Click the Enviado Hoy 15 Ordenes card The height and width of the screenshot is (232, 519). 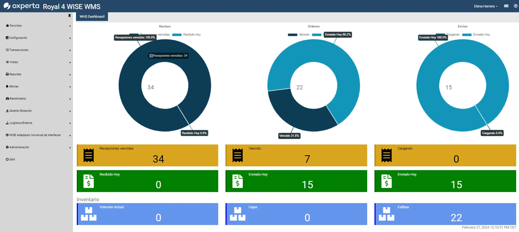click(x=296, y=181)
